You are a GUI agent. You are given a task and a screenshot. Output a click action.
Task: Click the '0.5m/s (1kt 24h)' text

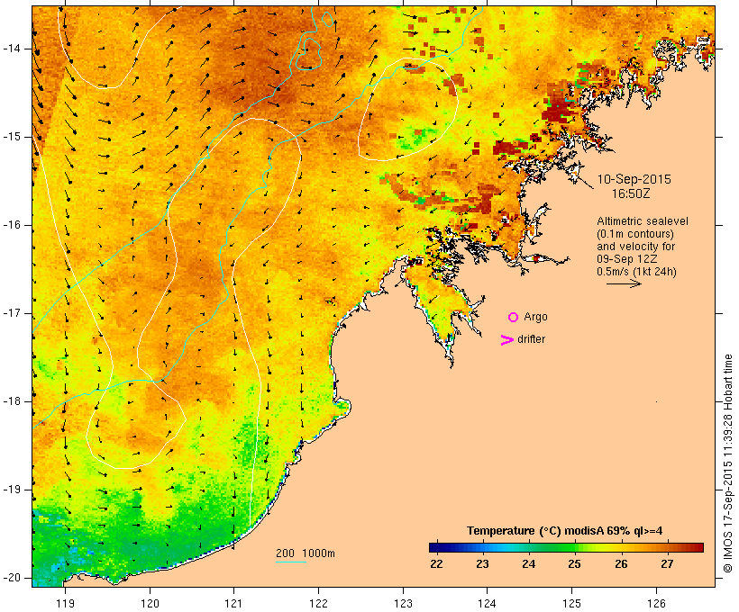[636, 272]
